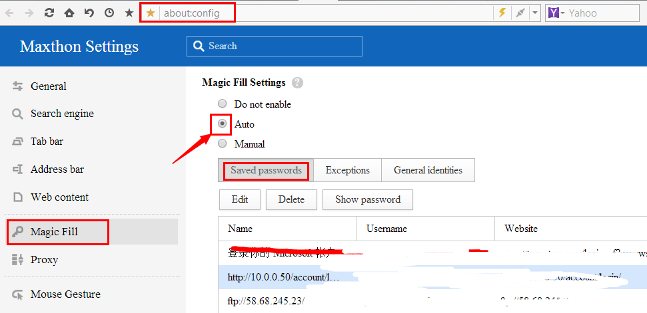Click the lightning bolt mode icon
This screenshot has height=313, width=647.
coord(502,13)
